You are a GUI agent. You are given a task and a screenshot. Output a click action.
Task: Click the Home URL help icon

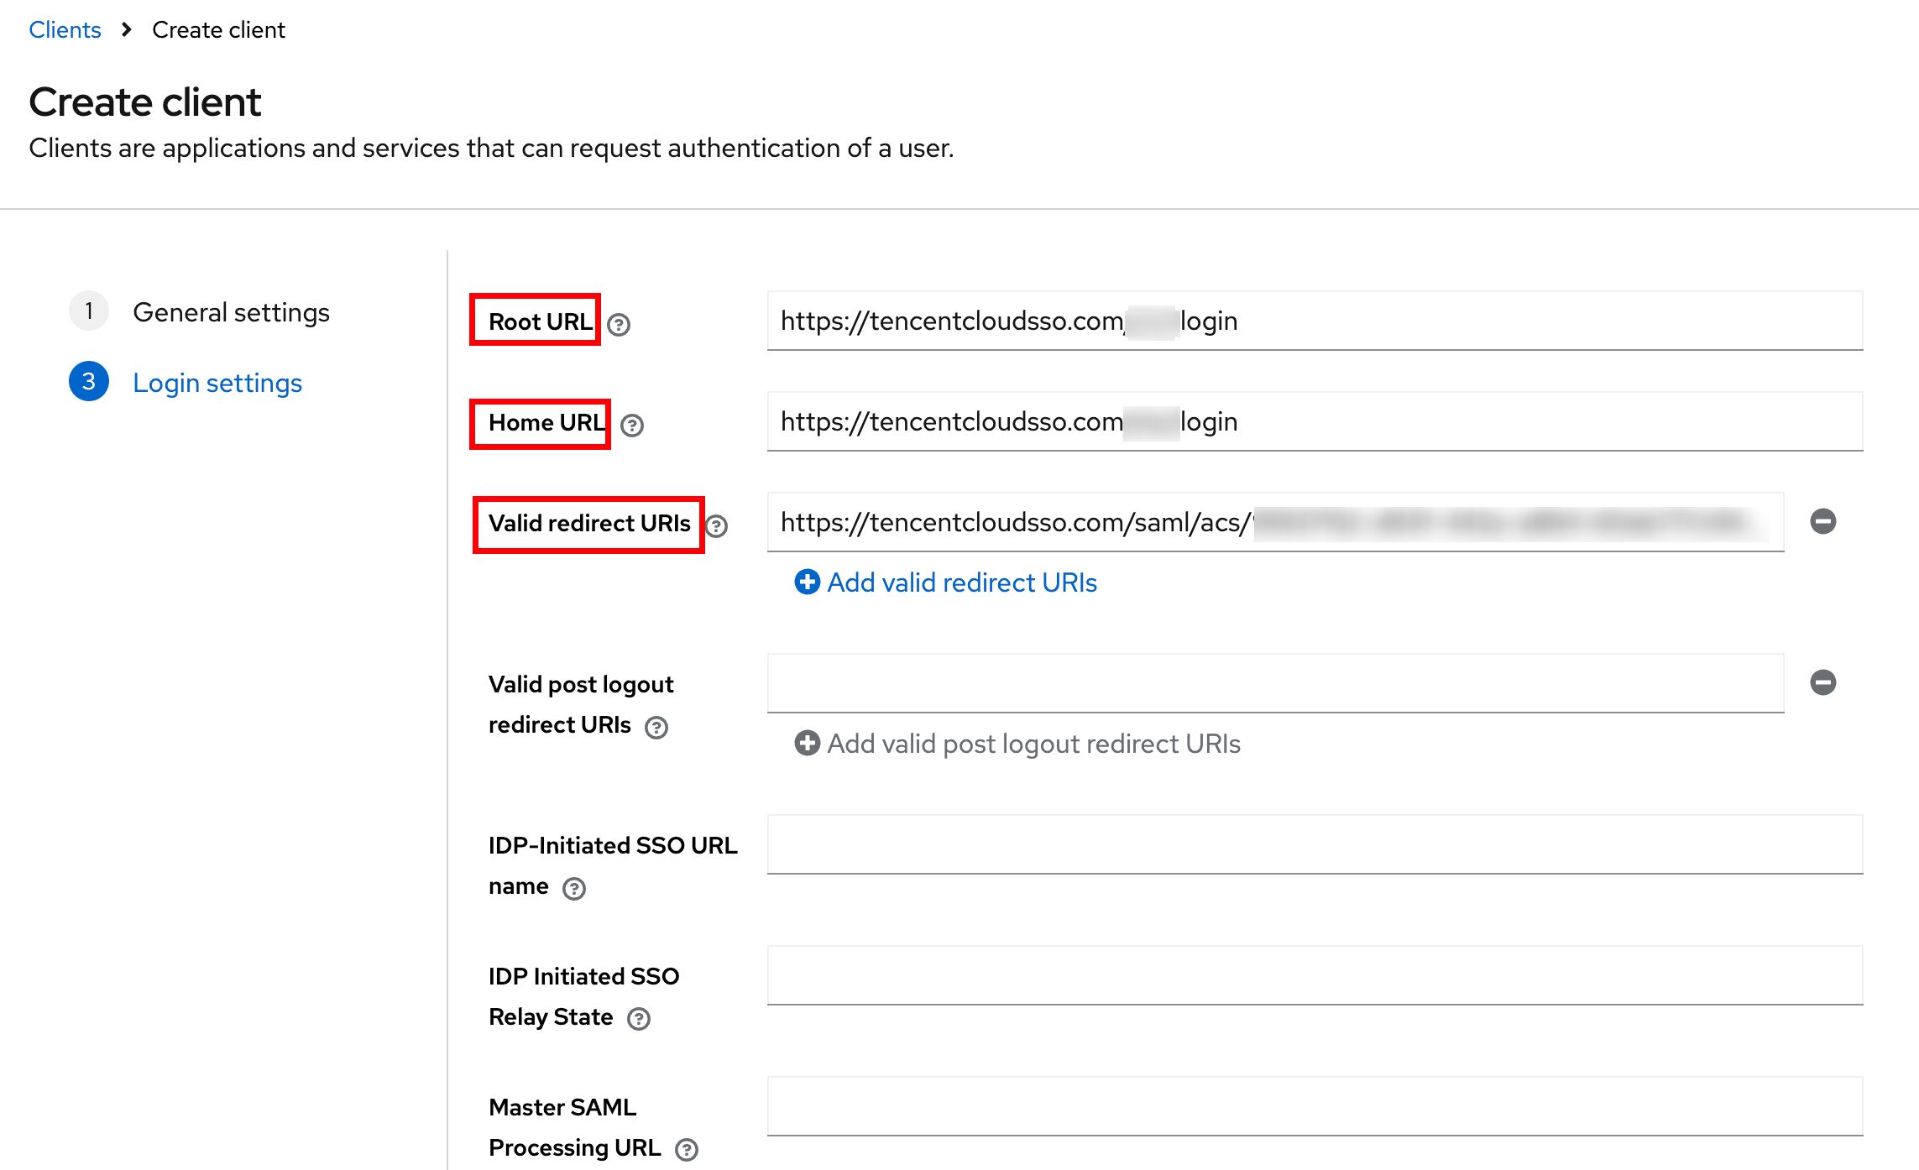[632, 426]
